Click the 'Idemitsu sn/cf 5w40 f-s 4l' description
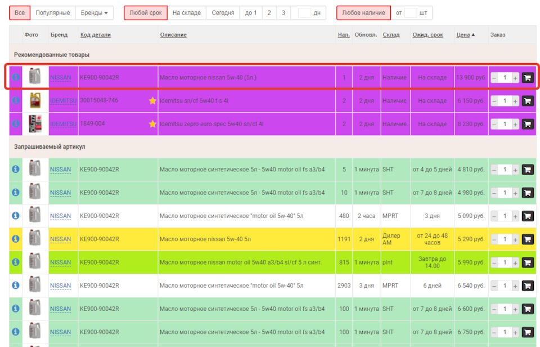 point(194,101)
